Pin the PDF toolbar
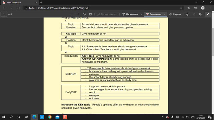 [x=208, y=14]
